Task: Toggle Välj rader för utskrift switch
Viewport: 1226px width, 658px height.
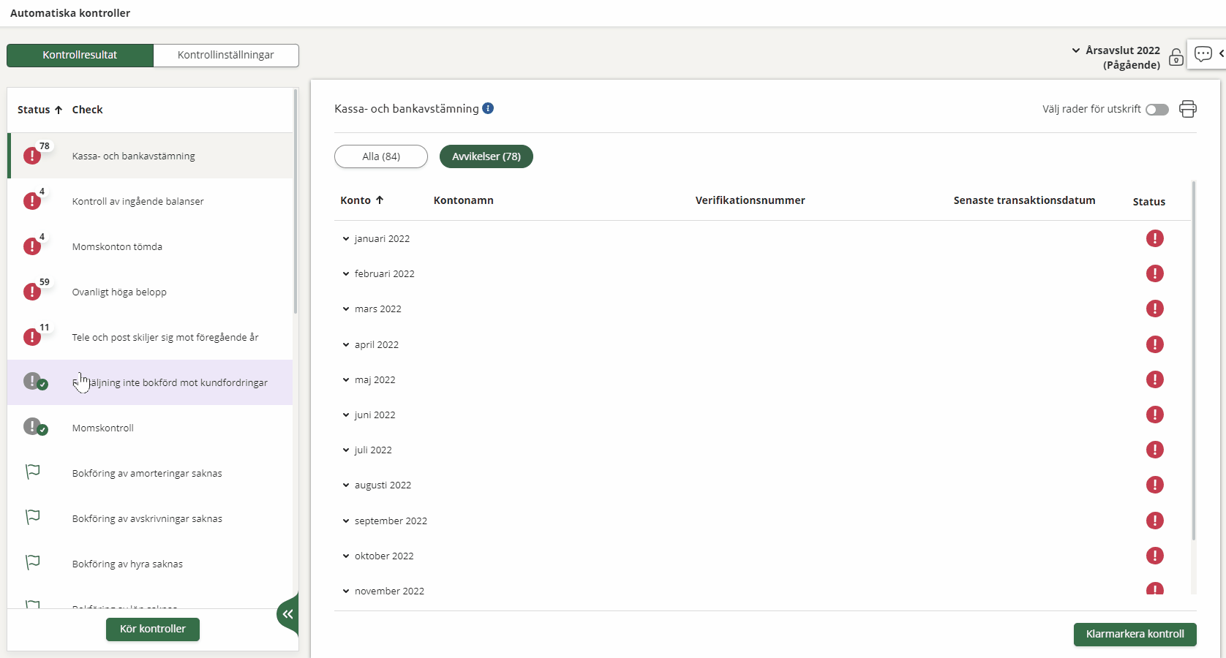Action: point(1157,110)
